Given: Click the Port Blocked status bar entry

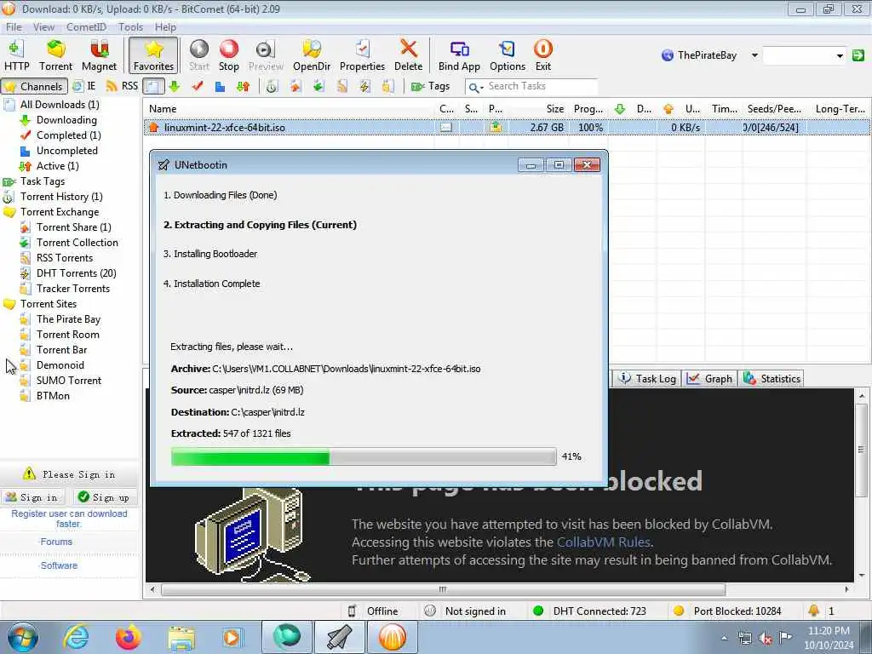Looking at the screenshot, I should (727, 611).
